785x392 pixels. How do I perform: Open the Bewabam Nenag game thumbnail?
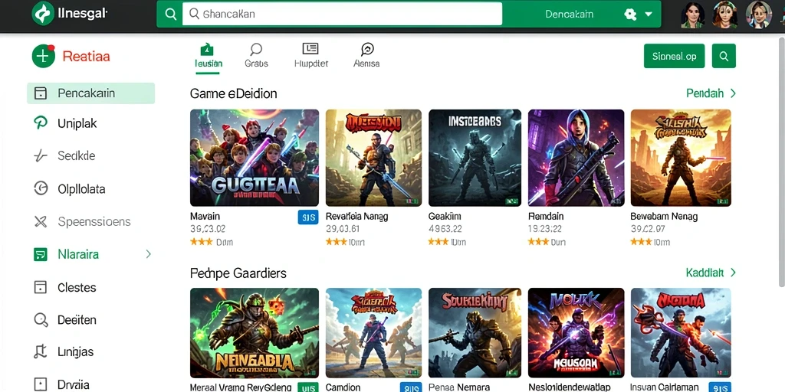point(681,158)
